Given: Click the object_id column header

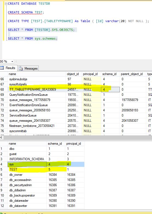Looking at the screenshot, I should (x=74, y=74).
